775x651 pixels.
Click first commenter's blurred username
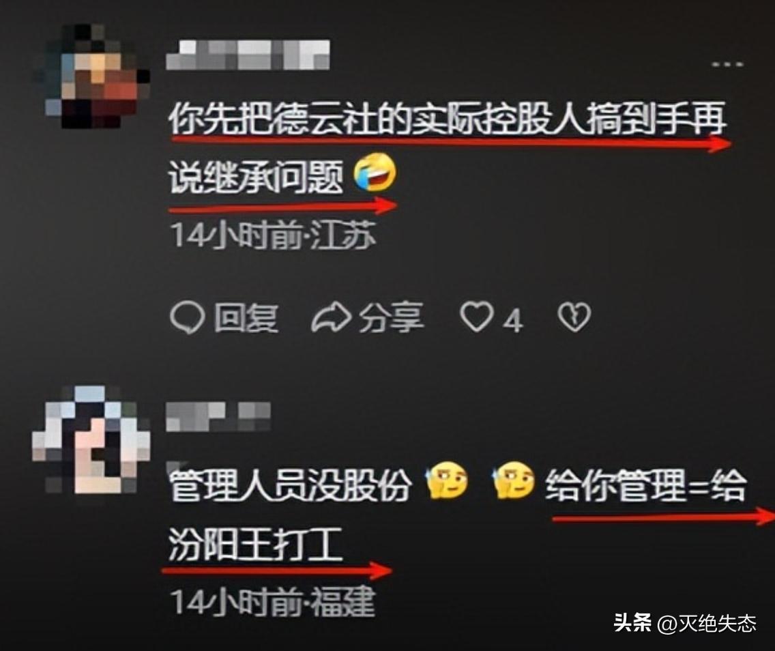[248, 55]
